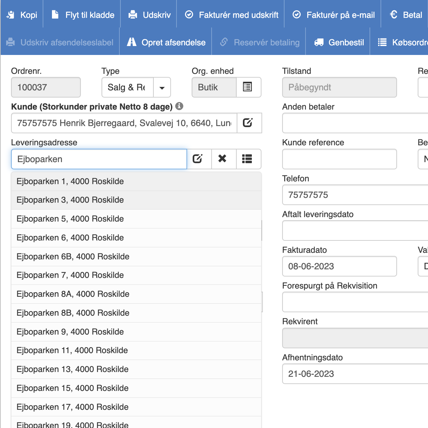Screen dimensions: 428x428
Task: Select Ejboparken 5, 4000 Roskilde
Action: point(136,219)
